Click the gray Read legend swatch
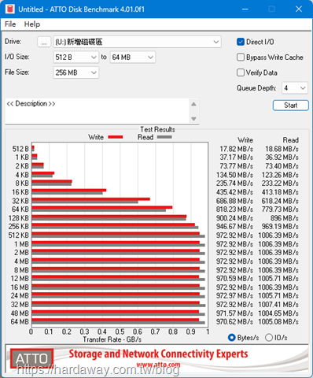The height and width of the screenshot is (378, 313). 164,137
